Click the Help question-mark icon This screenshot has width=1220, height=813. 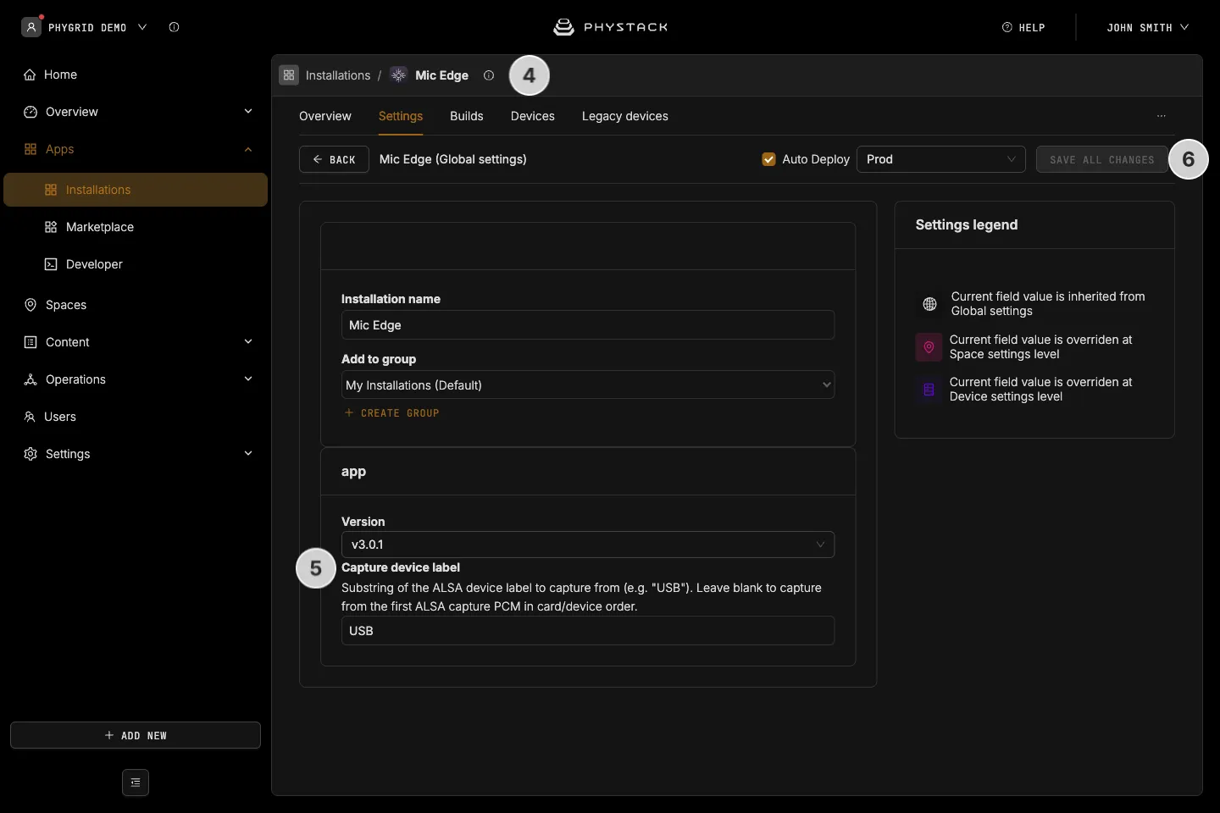[1007, 27]
